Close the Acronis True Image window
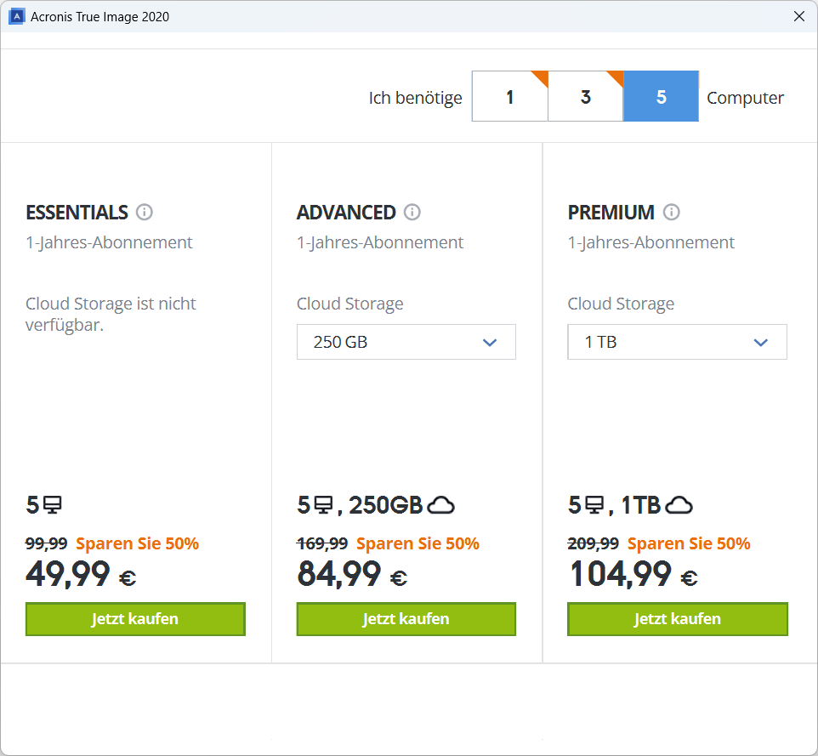The width and height of the screenshot is (818, 756). point(798,16)
